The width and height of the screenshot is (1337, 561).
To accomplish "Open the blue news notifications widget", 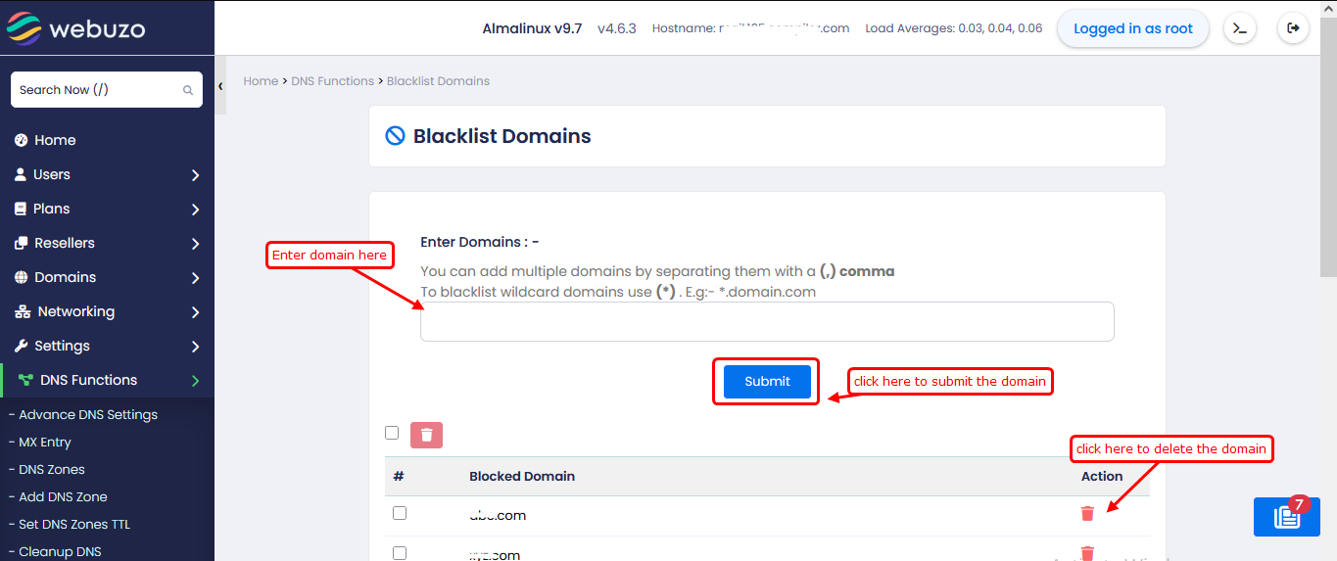I will point(1286,517).
